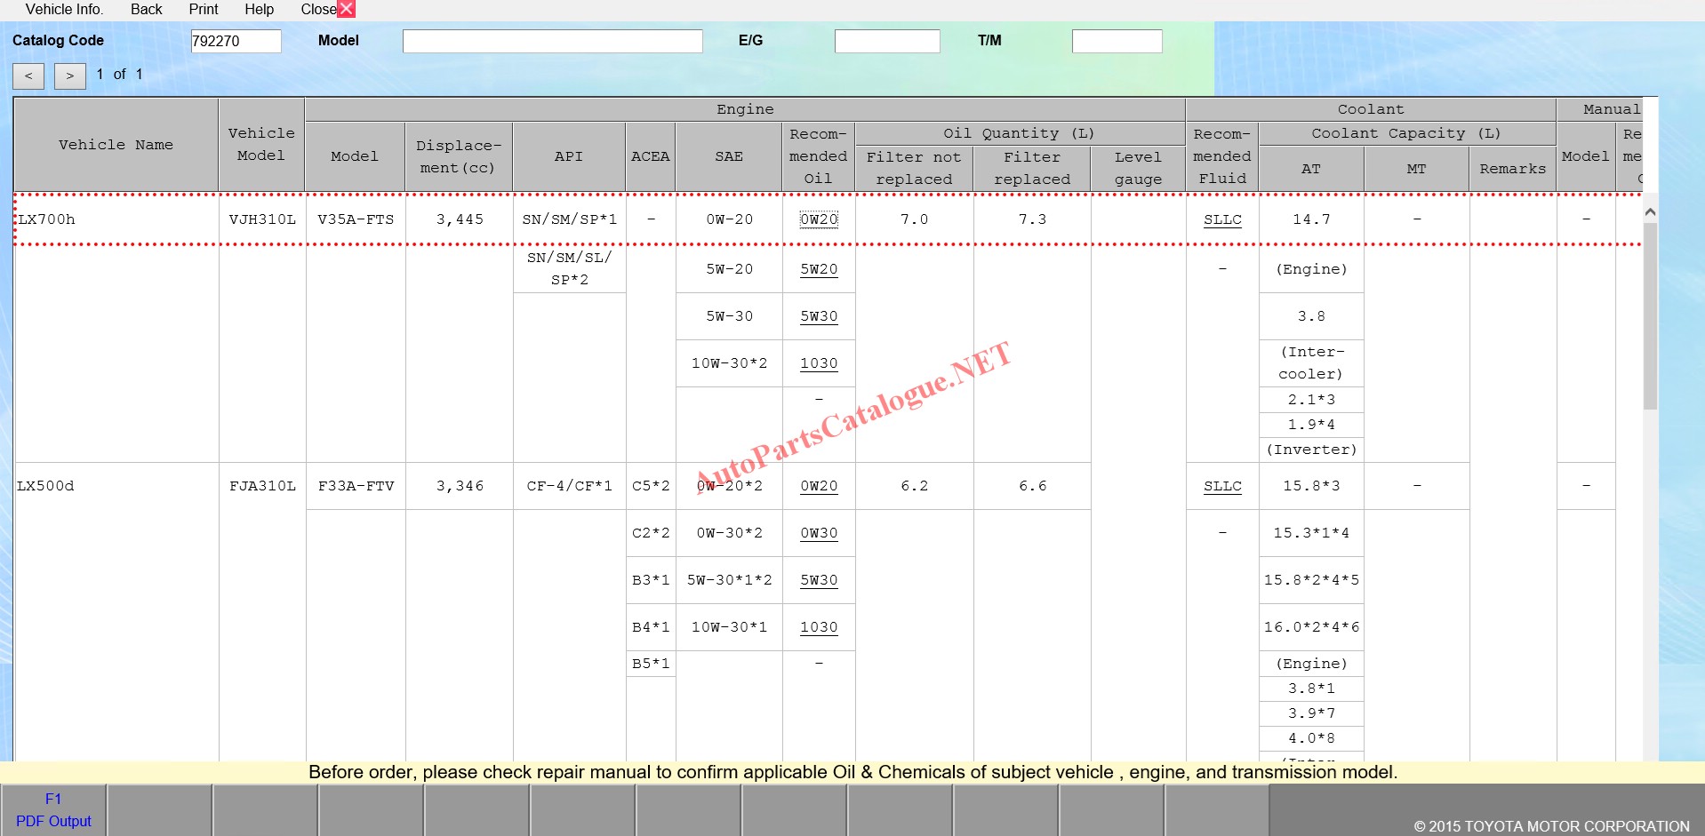This screenshot has width=1705, height=836.
Task: Click the scroll up arrow on table scrollbar
Action: click(1650, 212)
